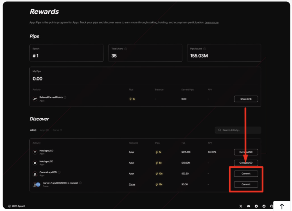Click the Share Link button

[x=246, y=99]
